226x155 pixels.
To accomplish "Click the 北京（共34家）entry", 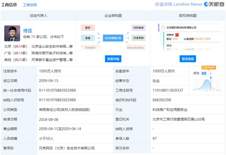I will tap(16, 46).
